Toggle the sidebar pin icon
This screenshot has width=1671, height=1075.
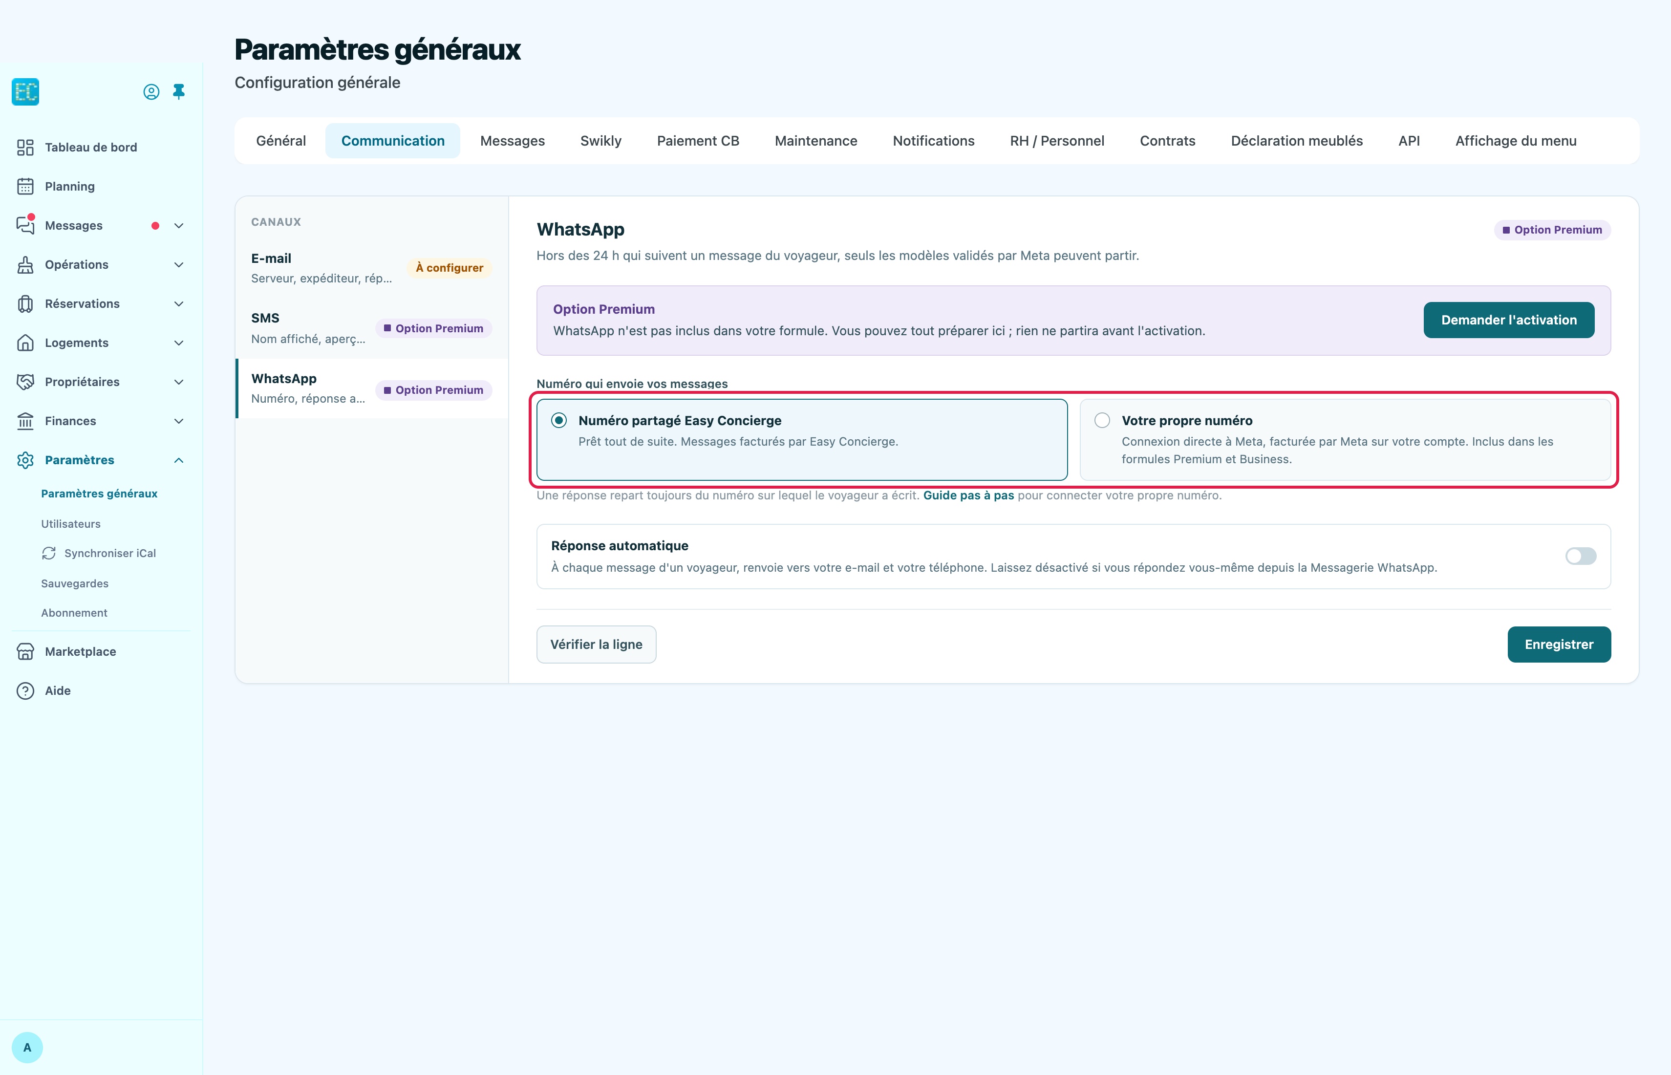click(x=179, y=91)
